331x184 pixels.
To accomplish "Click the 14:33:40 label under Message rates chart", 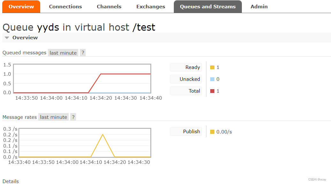I will (19, 162).
